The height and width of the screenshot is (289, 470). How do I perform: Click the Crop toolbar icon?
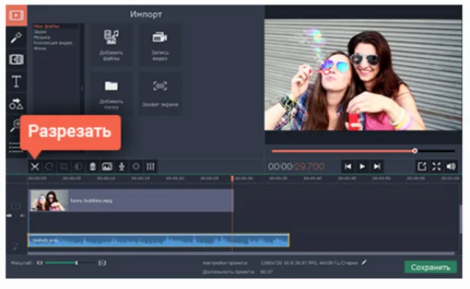(x=64, y=167)
